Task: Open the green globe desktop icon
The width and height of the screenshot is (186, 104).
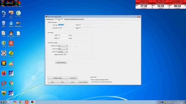Action: tap(18, 13)
